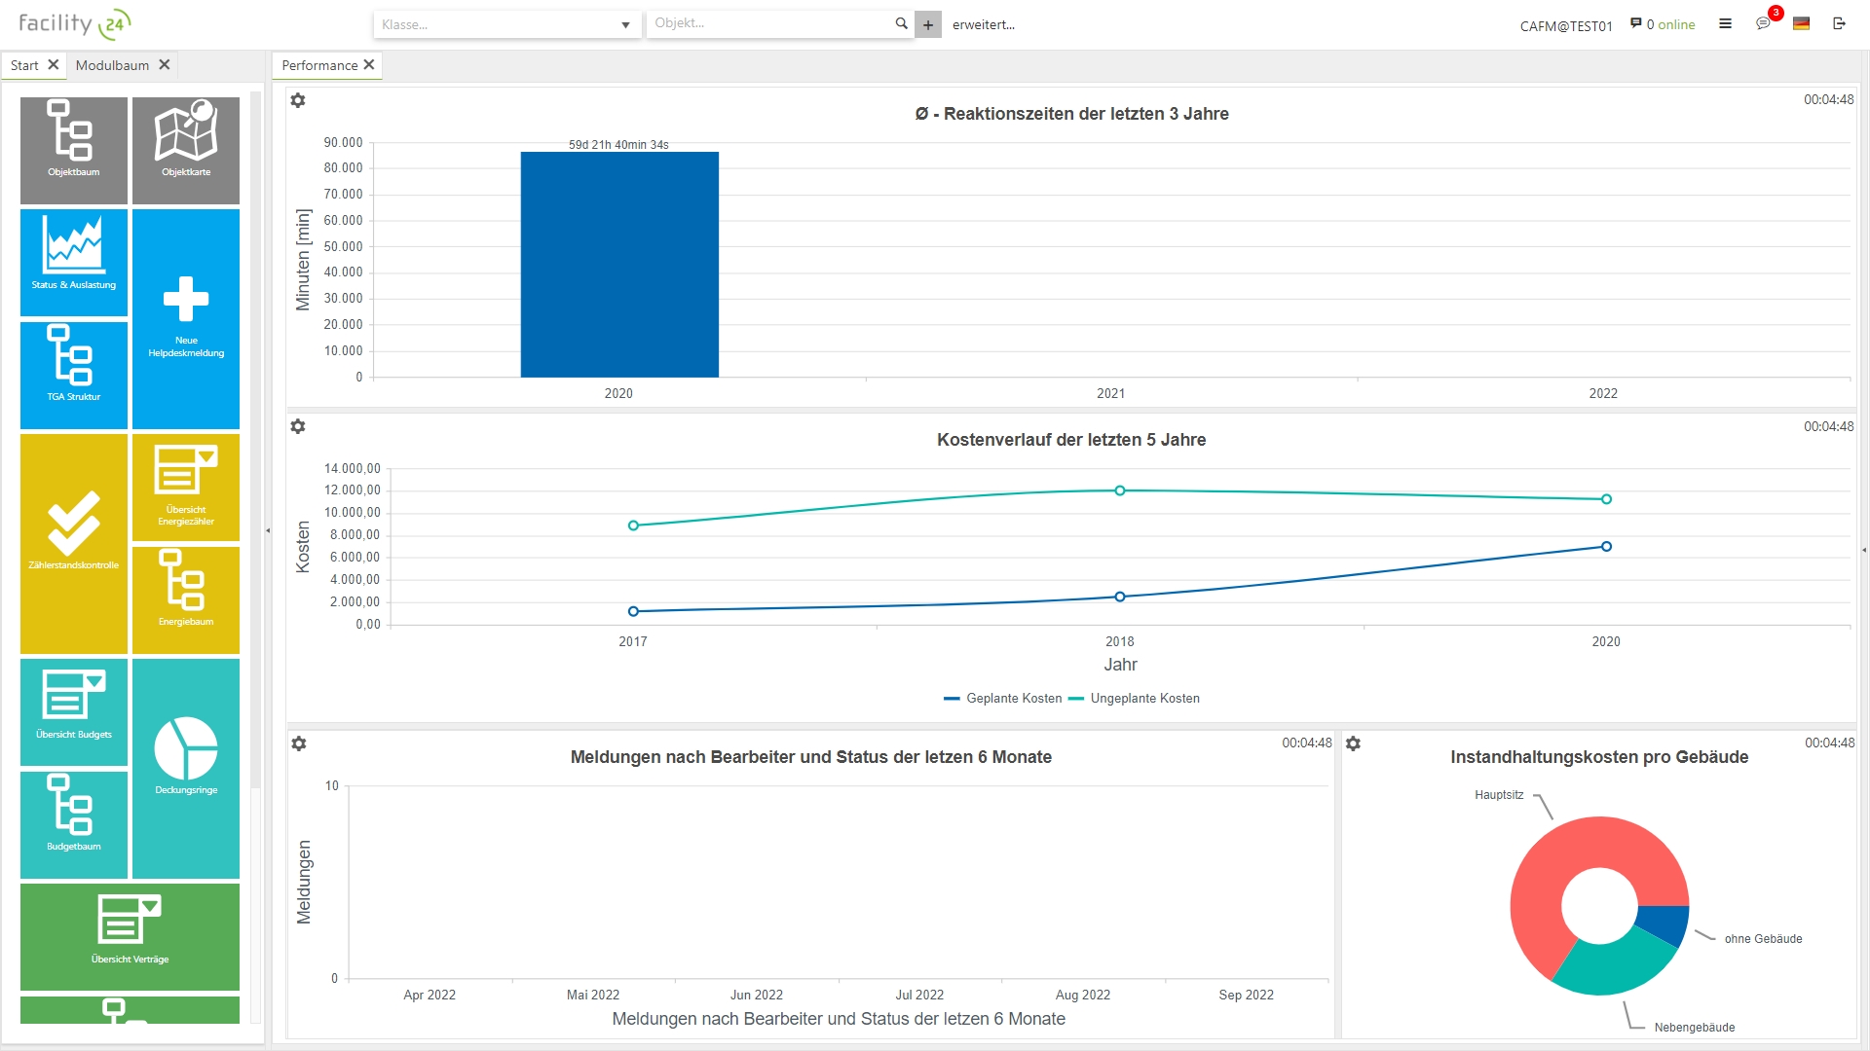1870x1051 pixels.
Task: Open the erweitert search options
Action: click(983, 24)
